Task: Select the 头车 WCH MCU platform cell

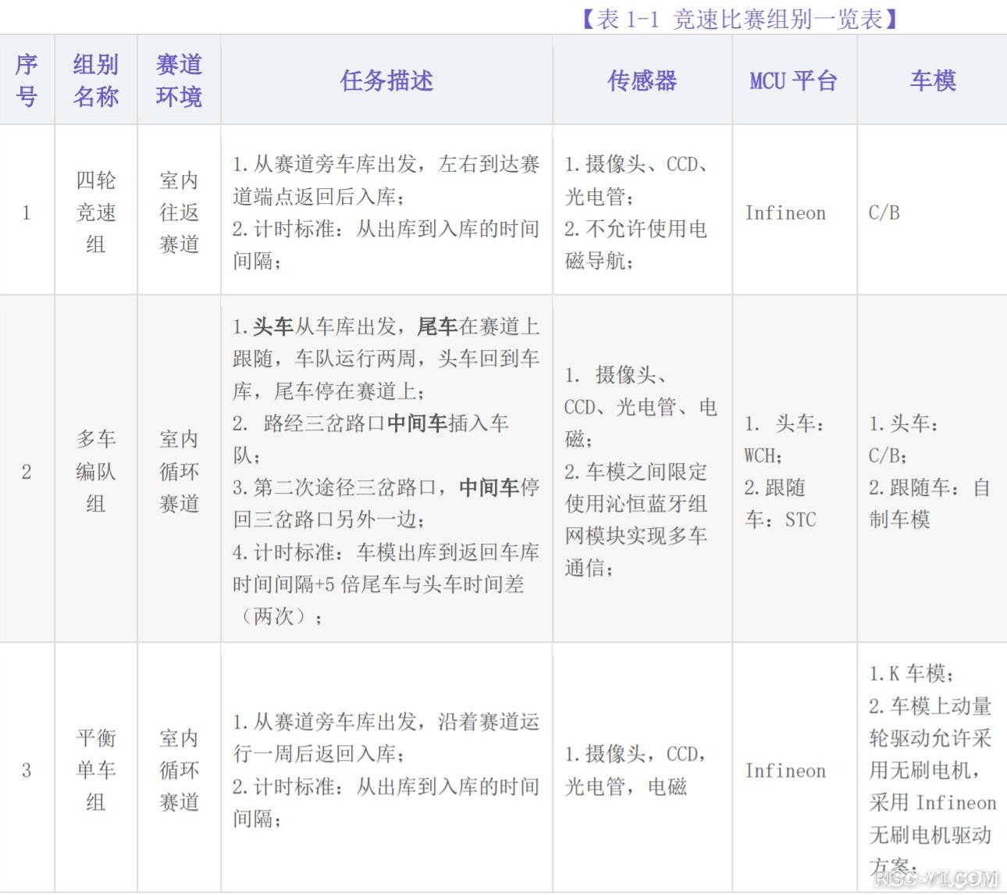Action: coord(785,471)
